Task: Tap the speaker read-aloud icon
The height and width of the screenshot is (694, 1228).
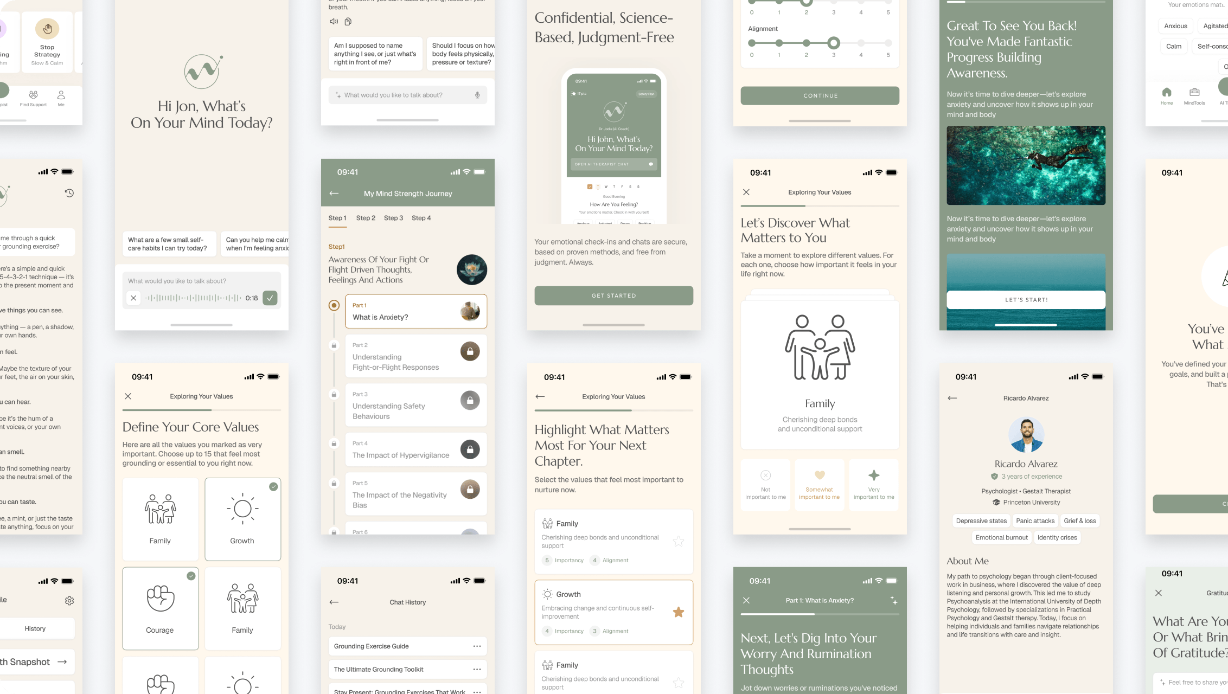Action: [x=334, y=22]
